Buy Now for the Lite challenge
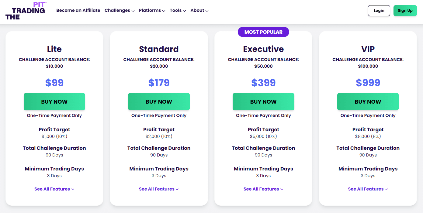 [54, 101]
